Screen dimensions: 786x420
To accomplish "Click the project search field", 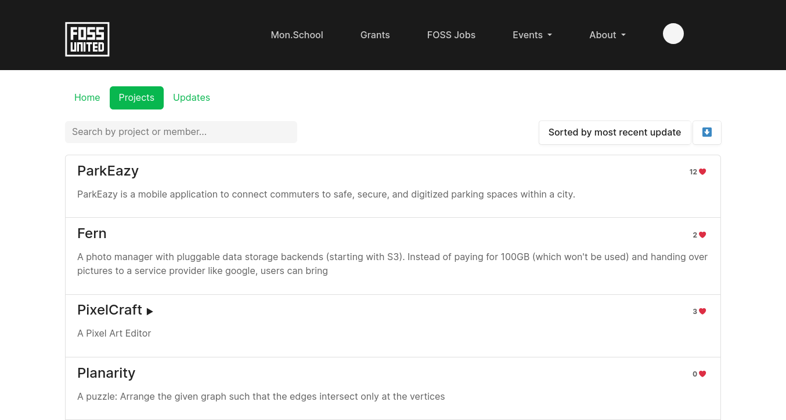I will [x=181, y=132].
